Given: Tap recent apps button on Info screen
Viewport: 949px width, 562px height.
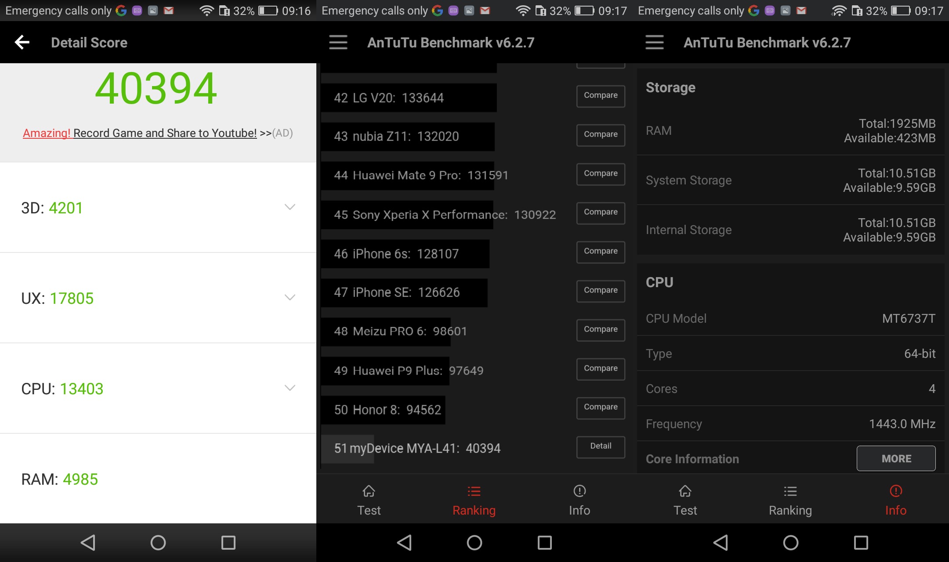Looking at the screenshot, I should click(x=861, y=543).
